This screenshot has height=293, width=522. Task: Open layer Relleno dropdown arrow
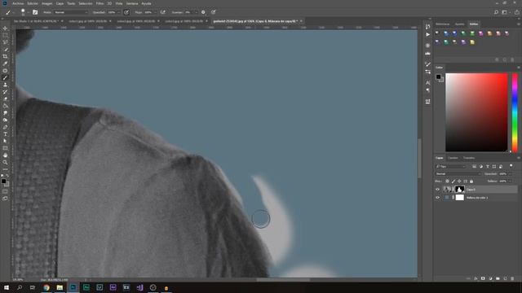coord(511,181)
